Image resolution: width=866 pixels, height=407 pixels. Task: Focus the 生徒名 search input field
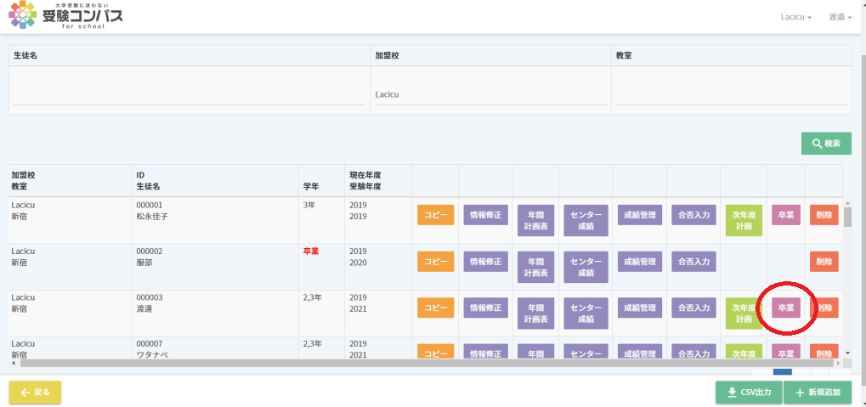click(190, 94)
